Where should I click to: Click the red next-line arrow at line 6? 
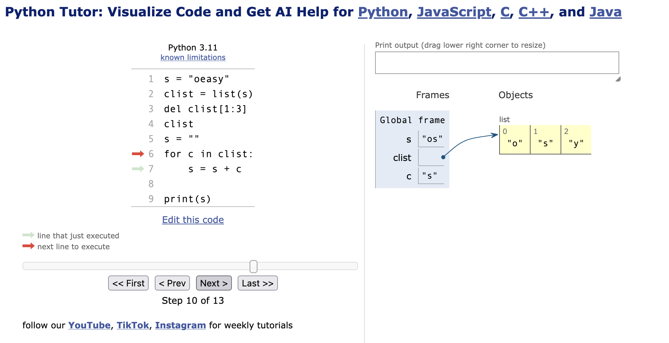[x=138, y=154]
